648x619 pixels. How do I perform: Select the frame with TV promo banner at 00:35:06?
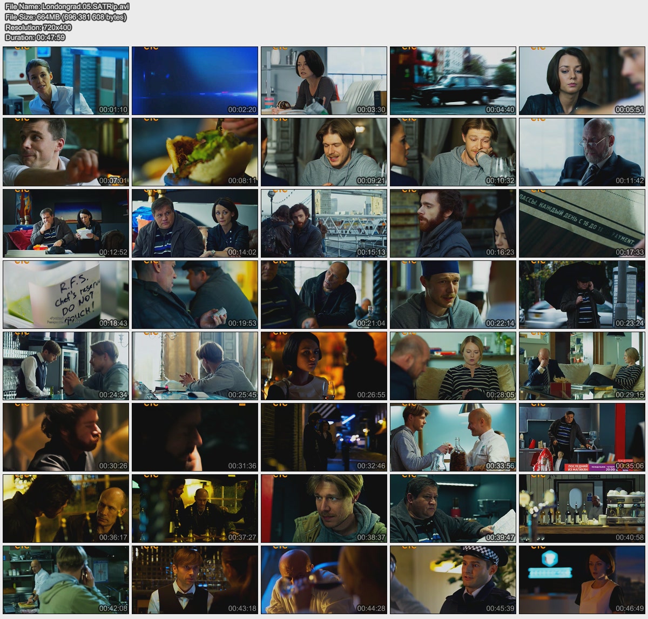pyautogui.click(x=582, y=438)
